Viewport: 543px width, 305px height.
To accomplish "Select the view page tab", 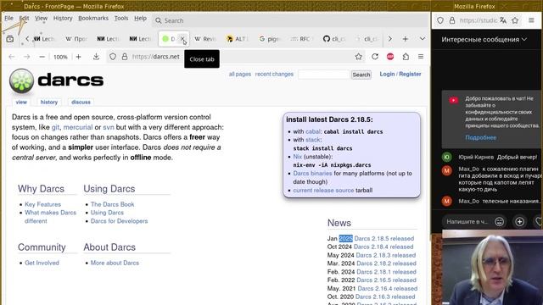I will [21, 102].
